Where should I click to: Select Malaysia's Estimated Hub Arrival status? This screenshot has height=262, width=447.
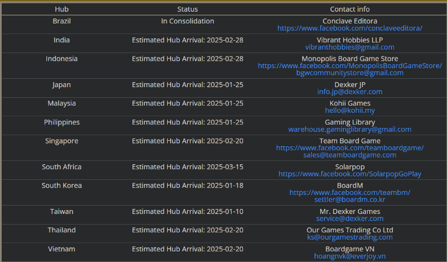(188, 103)
